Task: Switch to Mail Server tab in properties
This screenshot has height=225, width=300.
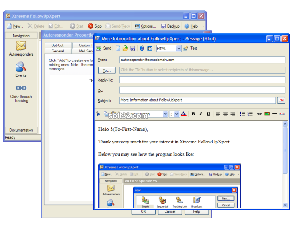Action: pos(83,51)
